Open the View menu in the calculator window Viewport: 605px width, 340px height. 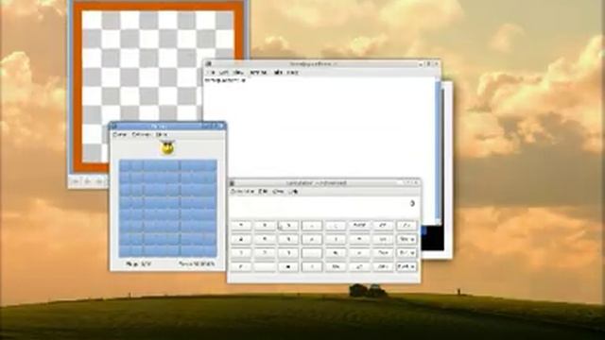point(278,192)
